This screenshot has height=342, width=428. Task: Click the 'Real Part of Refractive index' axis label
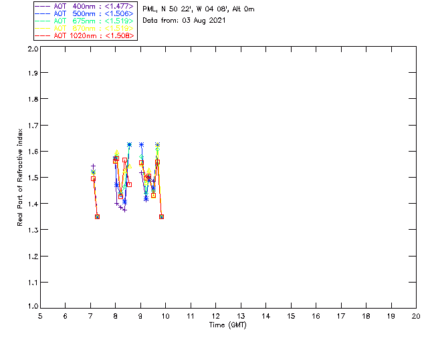(x=19, y=177)
